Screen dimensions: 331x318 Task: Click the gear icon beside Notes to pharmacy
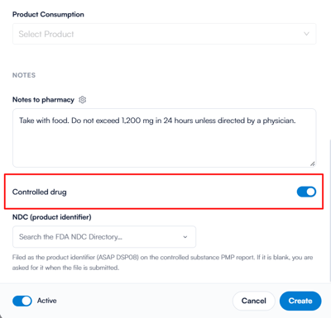[x=82, y=100]
